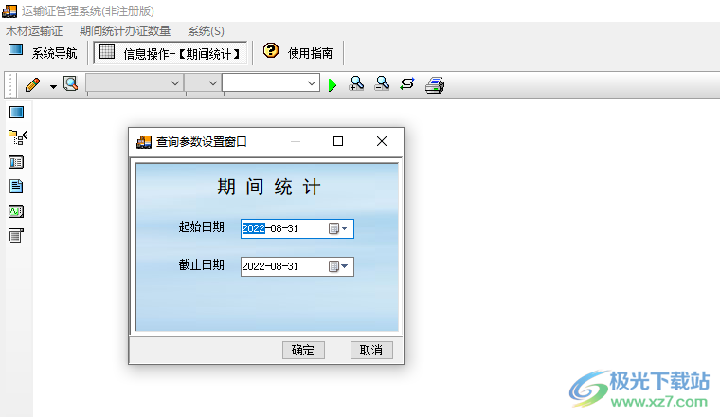Screen dimensions: 720x417
Task: Click the 起始日期 label
Action: tap(201, 227)
